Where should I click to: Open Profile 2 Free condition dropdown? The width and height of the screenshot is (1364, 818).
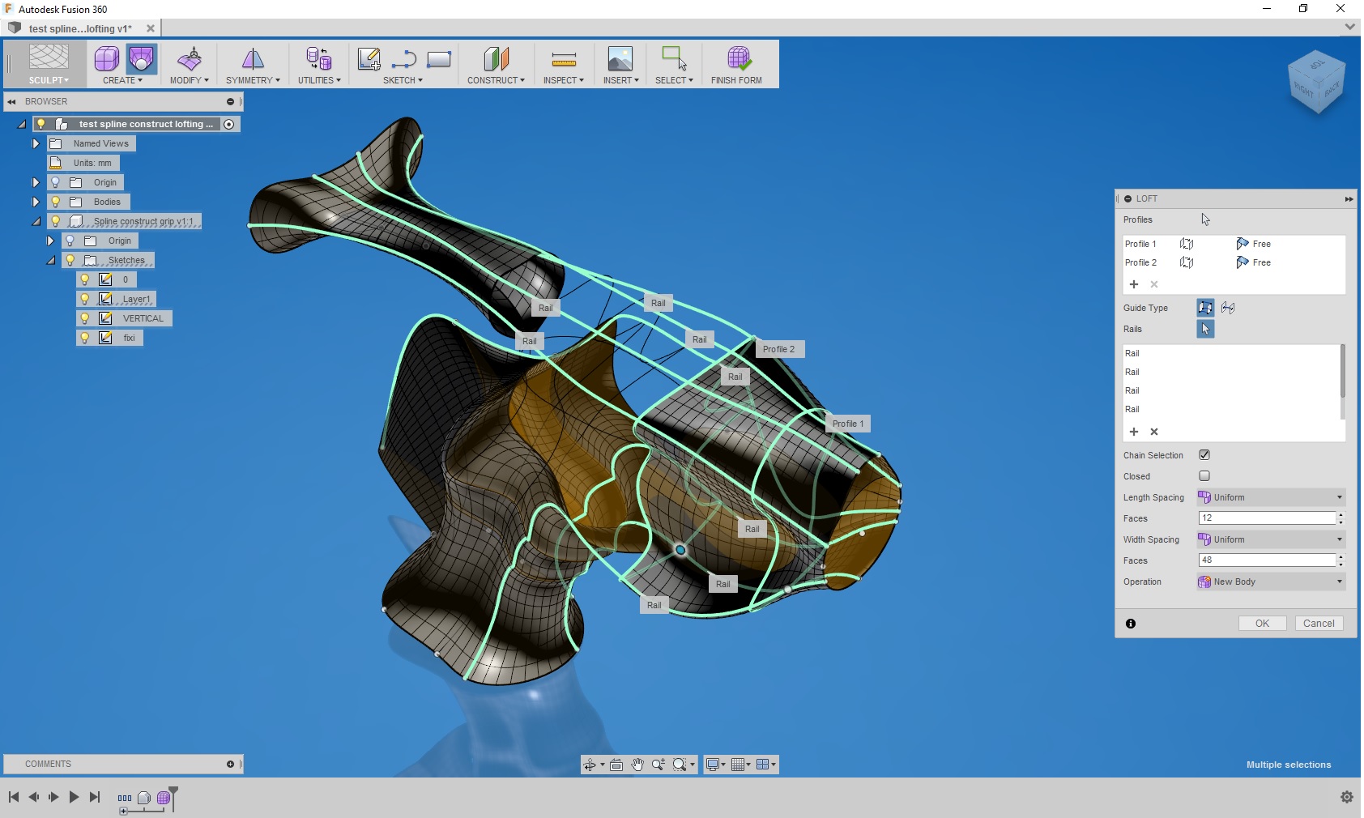click(1254, 262)
